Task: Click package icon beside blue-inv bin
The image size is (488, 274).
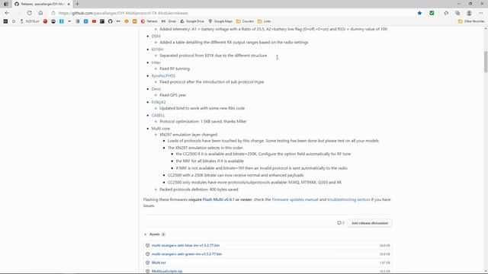Action: [x=147, y=245]
